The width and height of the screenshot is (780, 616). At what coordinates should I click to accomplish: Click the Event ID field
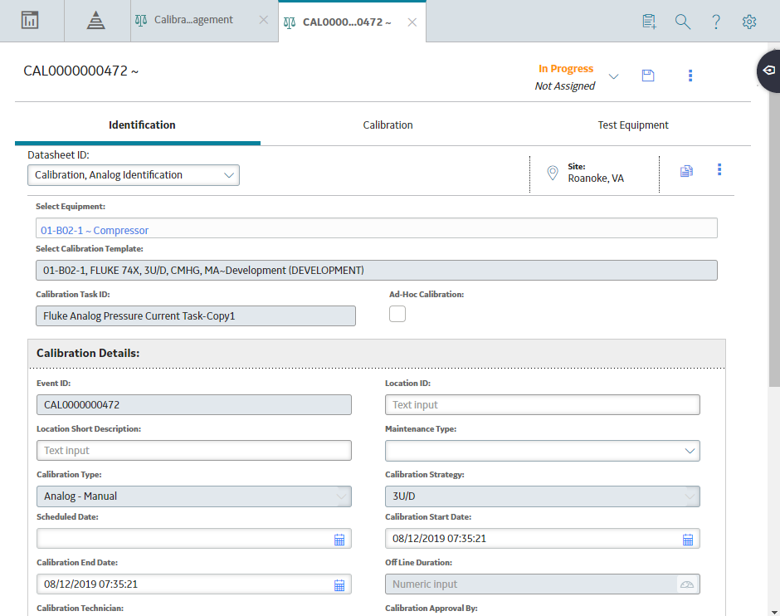194,405
